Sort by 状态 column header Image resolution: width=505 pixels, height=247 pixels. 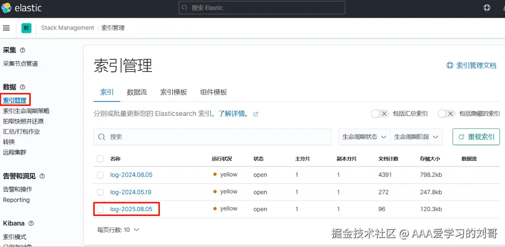pos(258,159)
